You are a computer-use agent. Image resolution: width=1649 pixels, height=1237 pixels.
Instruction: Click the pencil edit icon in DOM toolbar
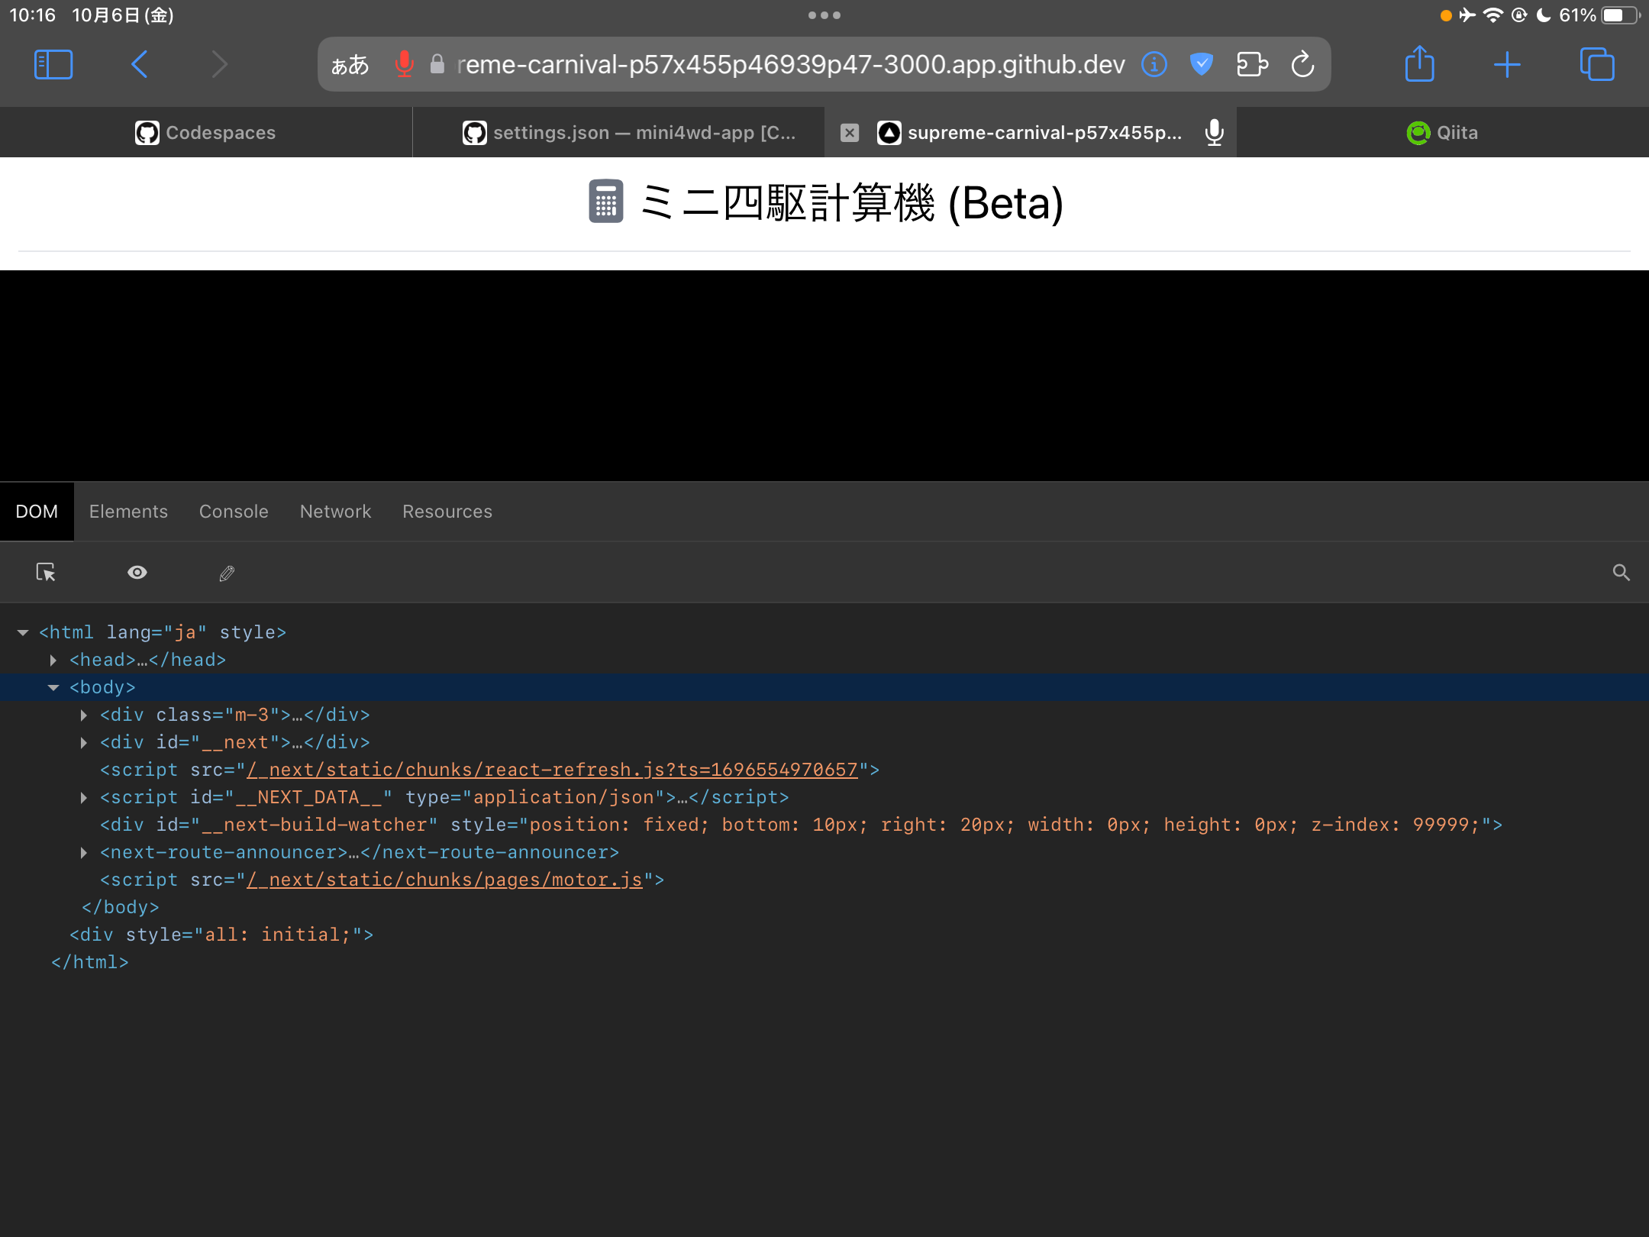point(227,573)
